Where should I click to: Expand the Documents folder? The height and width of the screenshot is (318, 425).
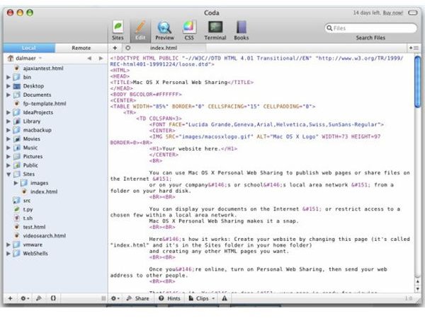coord(8,95)
